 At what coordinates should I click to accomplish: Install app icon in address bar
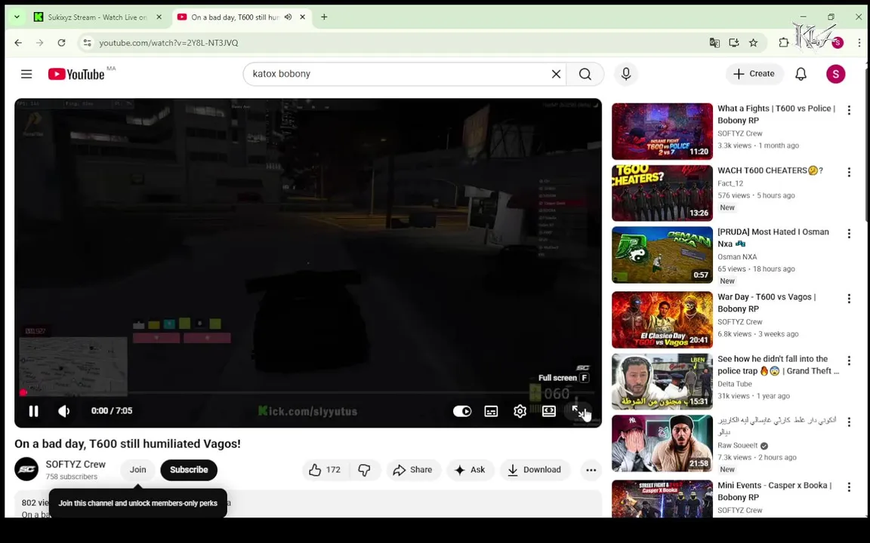tap(733, 43)
